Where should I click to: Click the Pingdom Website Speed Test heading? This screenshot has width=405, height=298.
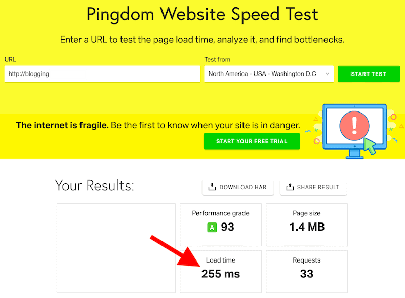[x=202, y=14]
